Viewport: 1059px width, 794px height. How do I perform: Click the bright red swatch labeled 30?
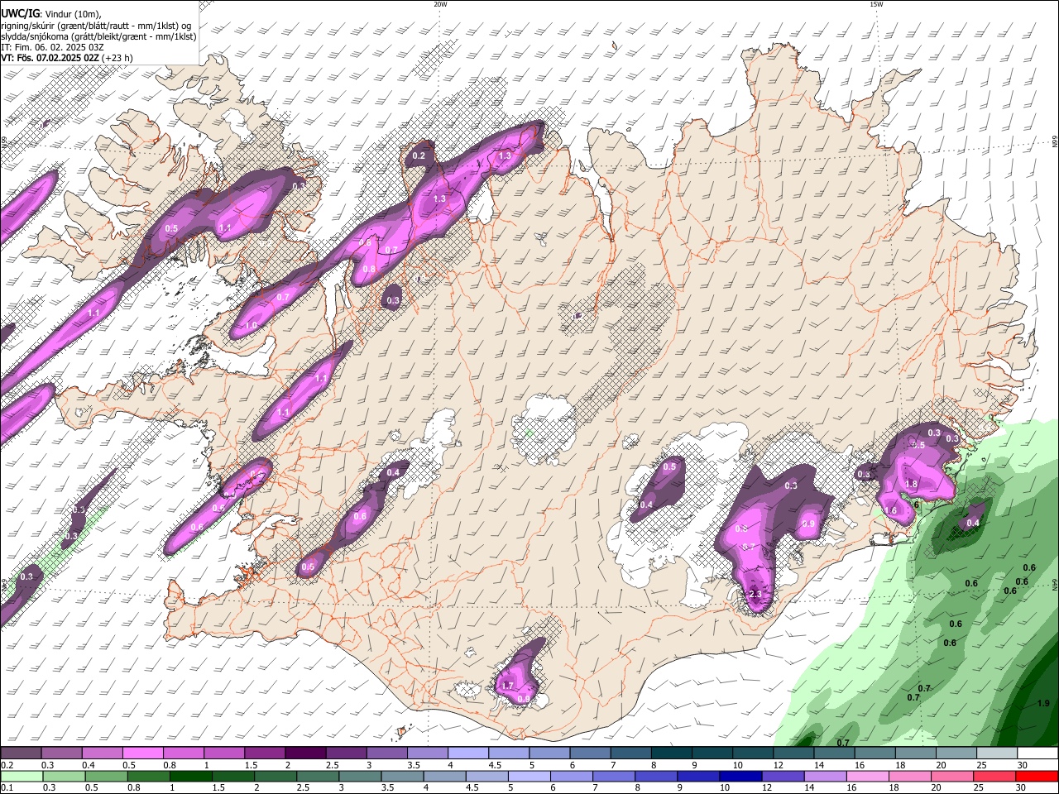pyautogui.click(x=1036, y=777)
